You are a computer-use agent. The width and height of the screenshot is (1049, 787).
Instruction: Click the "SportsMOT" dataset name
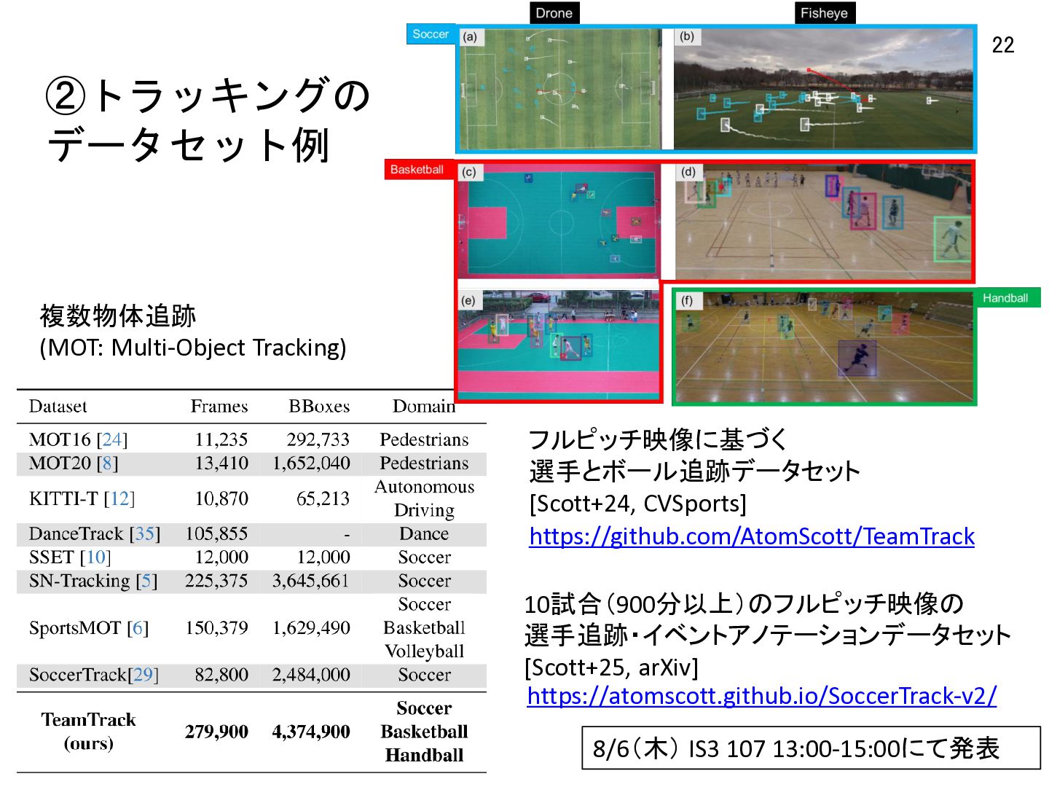click(75, 627)
